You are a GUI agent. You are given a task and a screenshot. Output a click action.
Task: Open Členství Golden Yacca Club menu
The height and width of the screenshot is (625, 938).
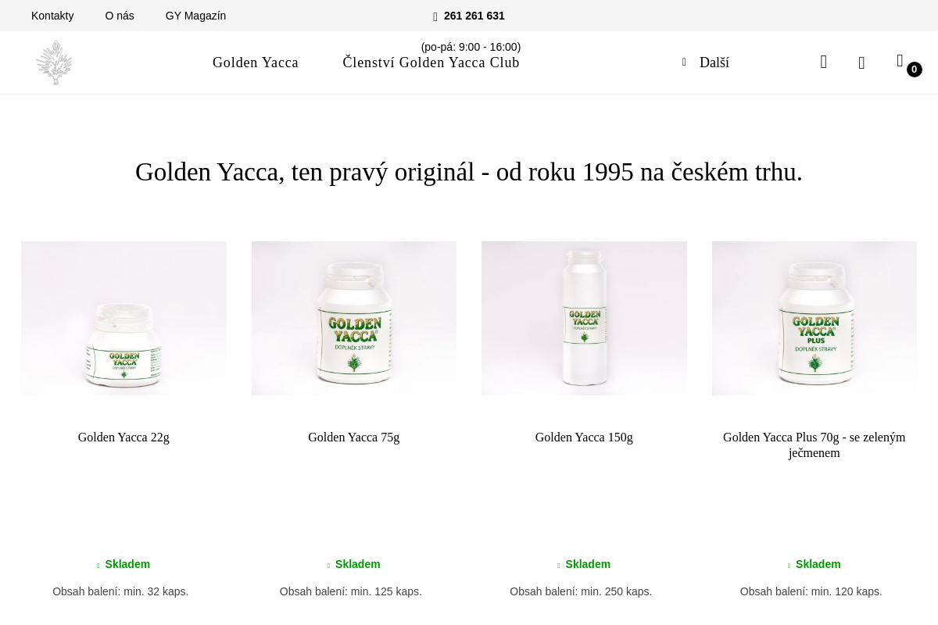coord(431,62)
